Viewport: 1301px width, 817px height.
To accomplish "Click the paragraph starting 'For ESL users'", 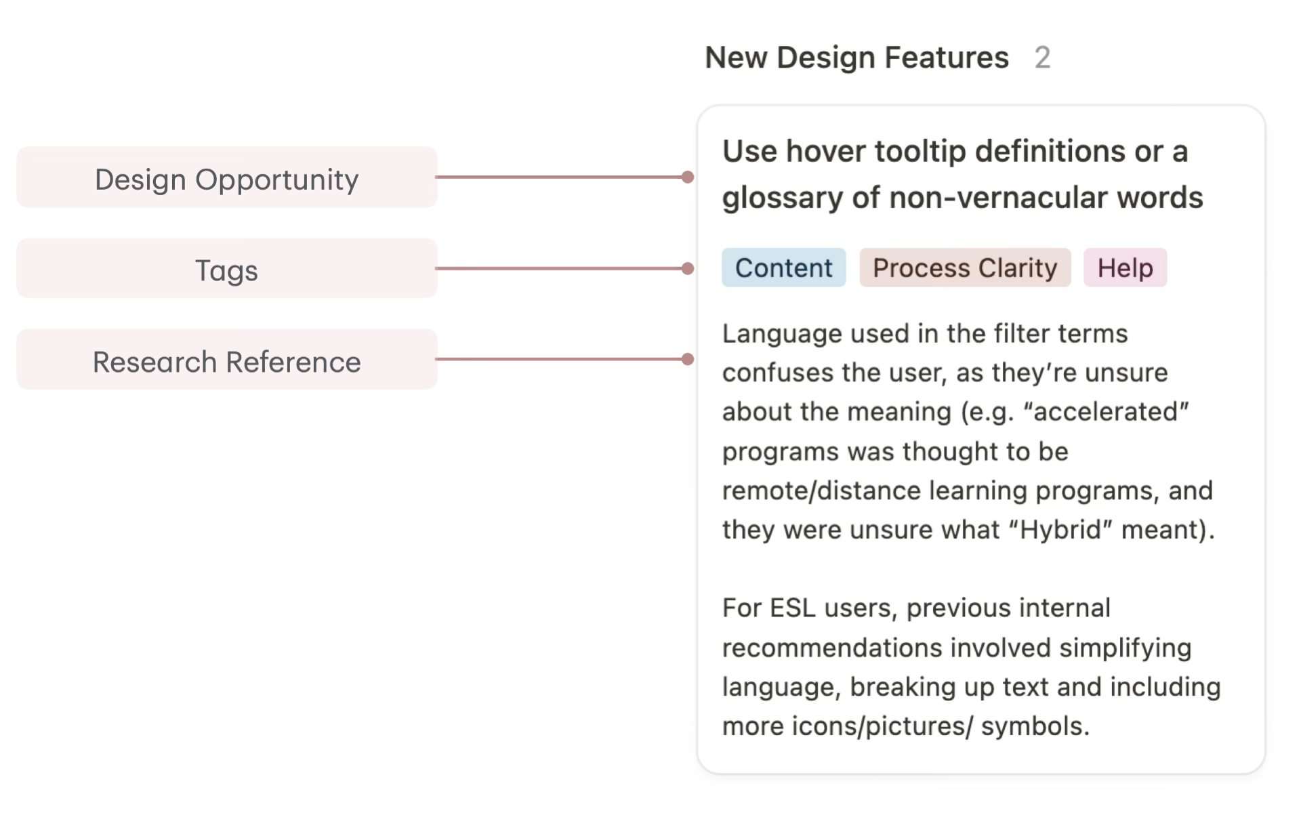I will [970, 667].
